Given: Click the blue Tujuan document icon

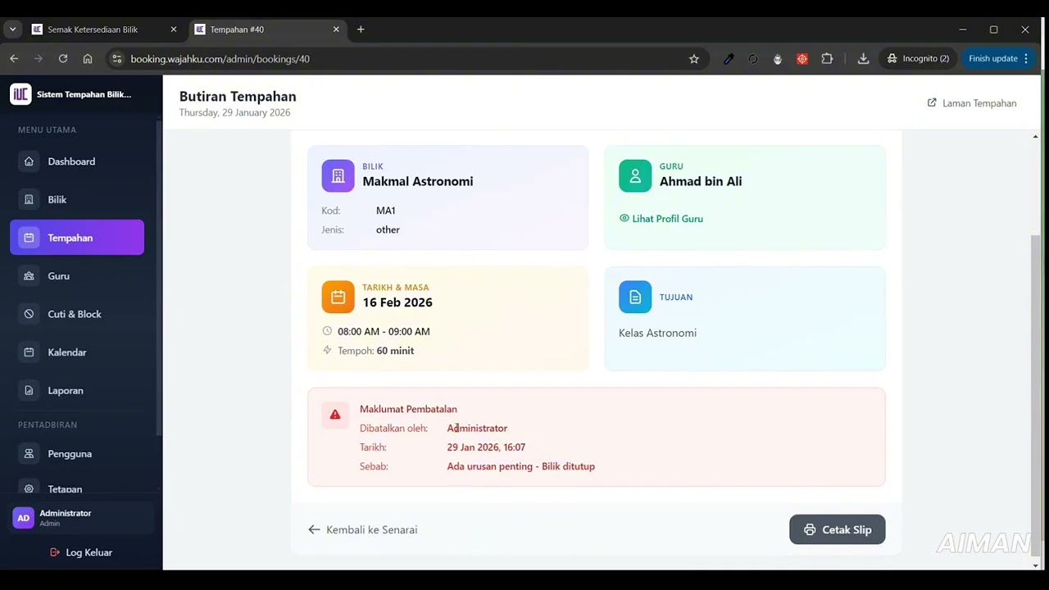Looking at the screenshot, I should click(x=635, y=297).
